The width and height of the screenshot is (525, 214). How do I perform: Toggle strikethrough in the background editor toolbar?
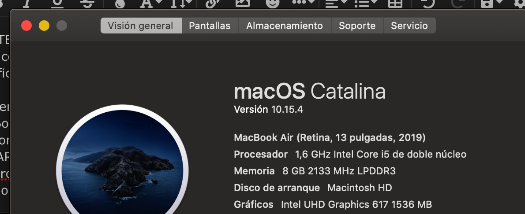[88, 4]
